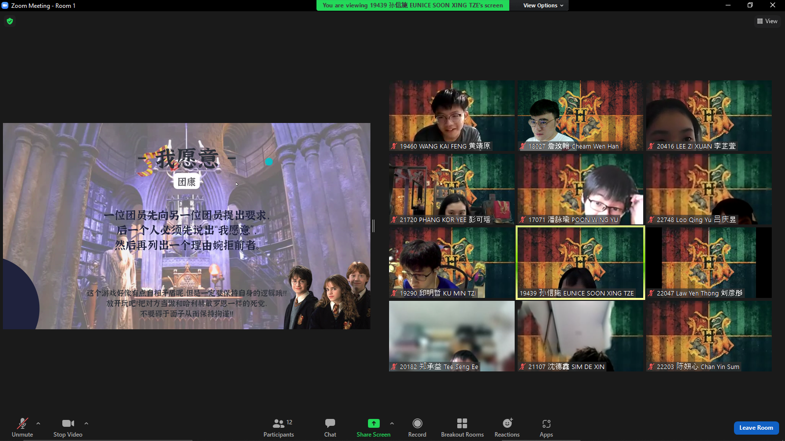Open audio options arrow next to Unmute
Screen dimensions: 785x441
(x=38, y=423)
